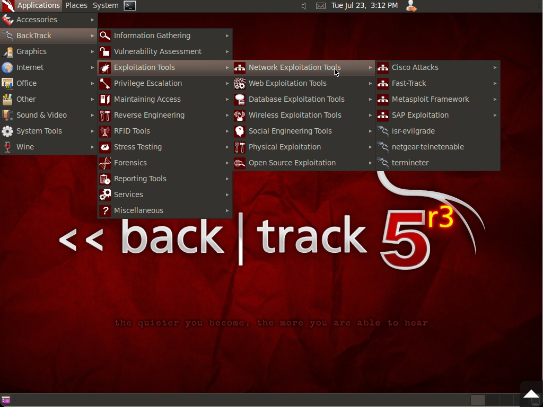The height and width of the screenshot is (407, 543).
Task: Click the System Tools gear icon
Action: tap(7, 131)
